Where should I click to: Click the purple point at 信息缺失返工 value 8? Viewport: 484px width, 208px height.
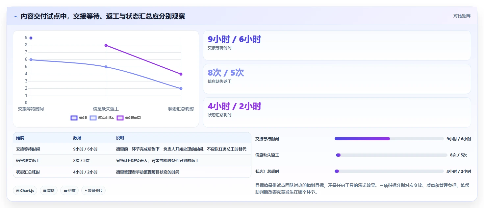pyautogui.click(x=106, y=45)
